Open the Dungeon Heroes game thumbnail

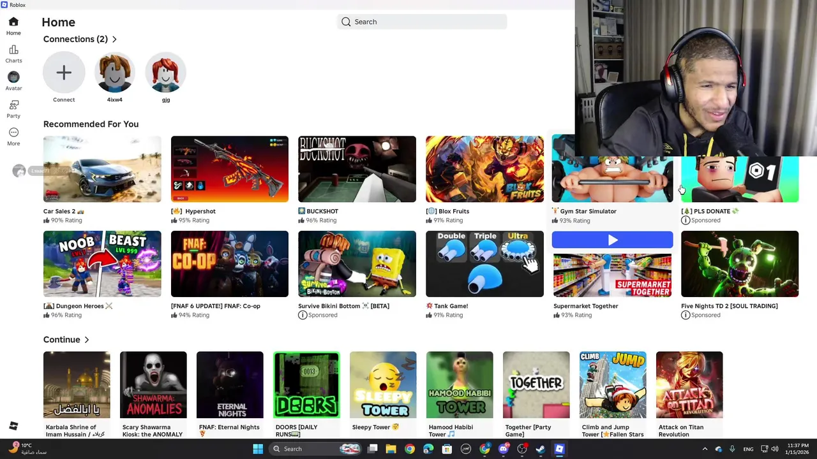coord(102,264)
